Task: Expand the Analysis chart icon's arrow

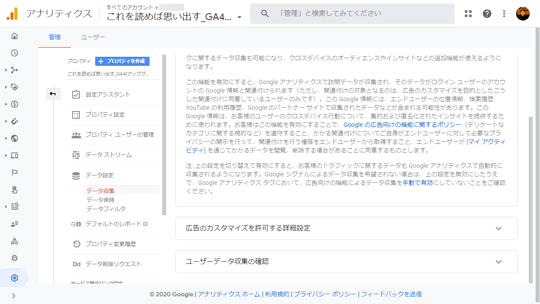Action: pyautogui.click(x=6, y=207)
